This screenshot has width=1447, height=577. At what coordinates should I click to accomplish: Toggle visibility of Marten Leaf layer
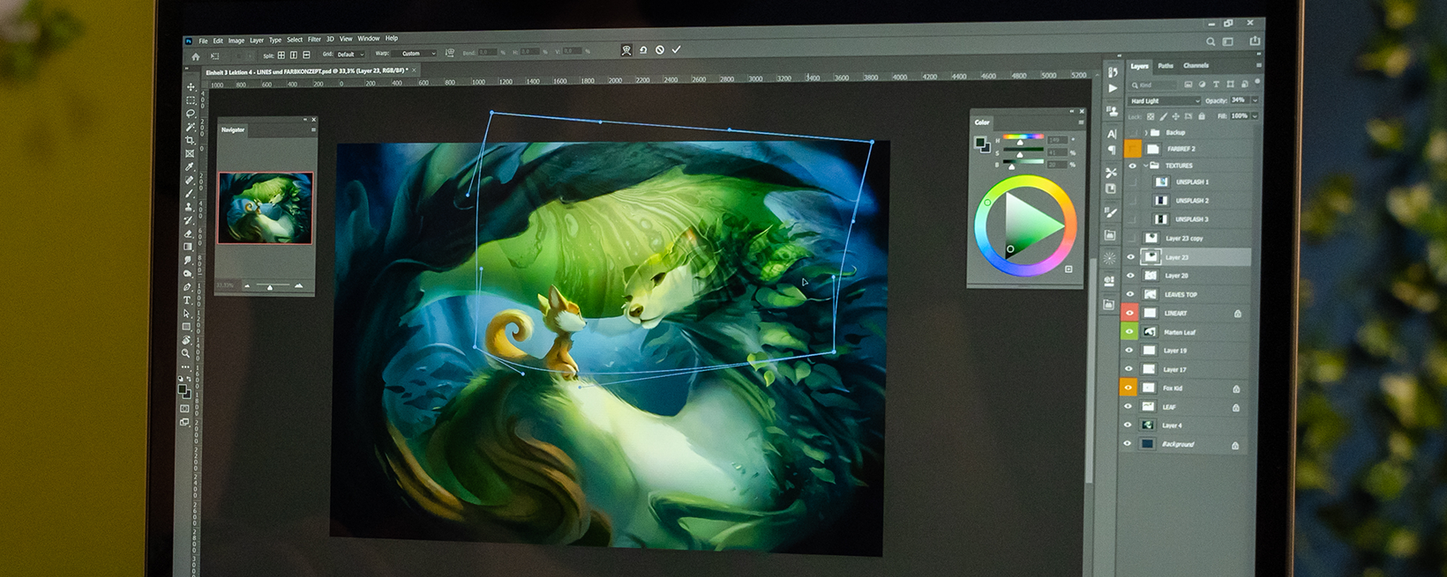click(1129, 332)
